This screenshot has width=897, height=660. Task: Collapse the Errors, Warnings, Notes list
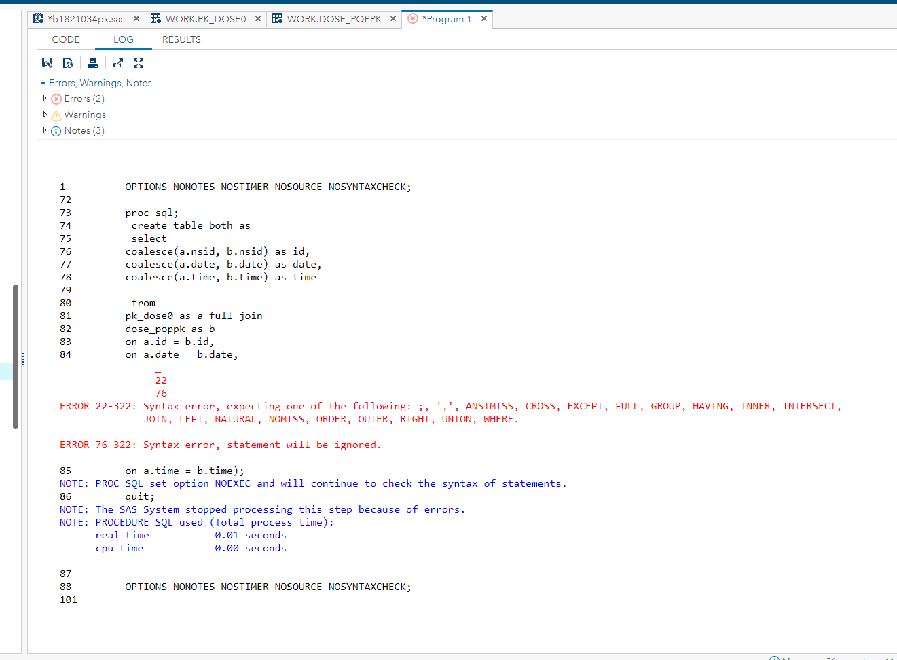pyautogui.click(x=43, y=83)
